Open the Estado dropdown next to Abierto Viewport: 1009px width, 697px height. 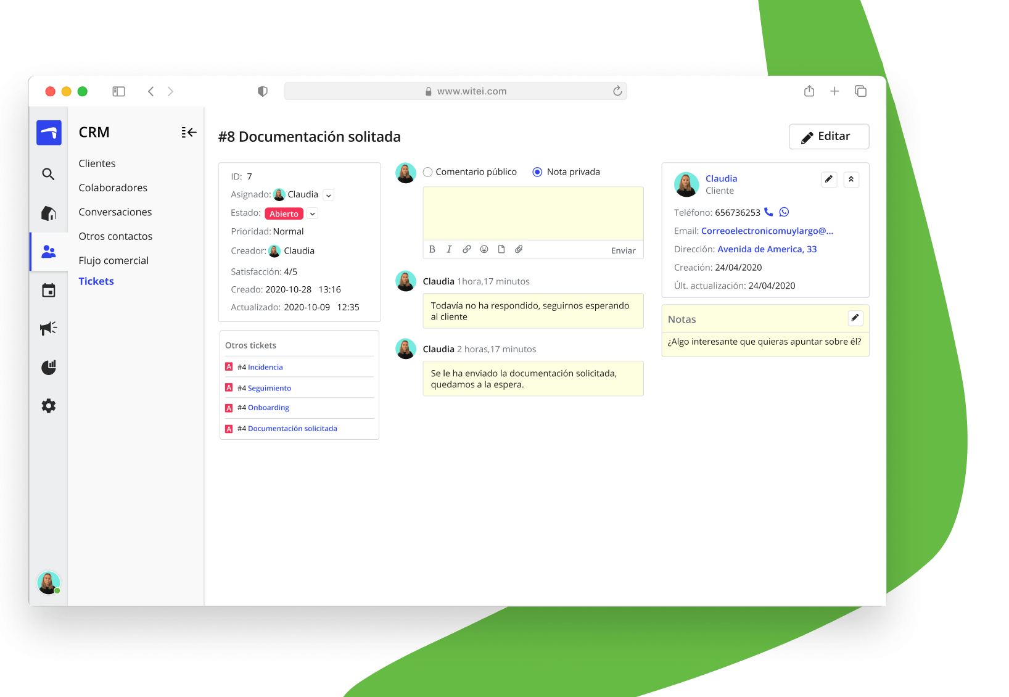pos(313,214)
